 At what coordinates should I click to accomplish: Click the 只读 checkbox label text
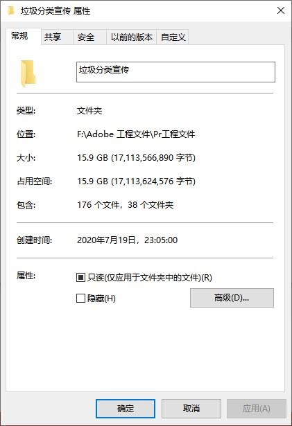[150, 277]
